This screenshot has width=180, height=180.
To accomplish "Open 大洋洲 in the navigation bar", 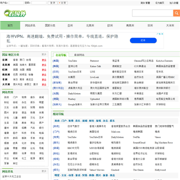I will 170,25.
